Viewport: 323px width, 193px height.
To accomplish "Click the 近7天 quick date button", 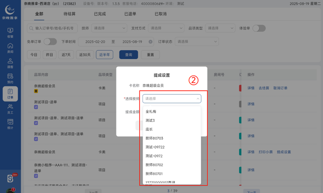I will tap(66, 55).
